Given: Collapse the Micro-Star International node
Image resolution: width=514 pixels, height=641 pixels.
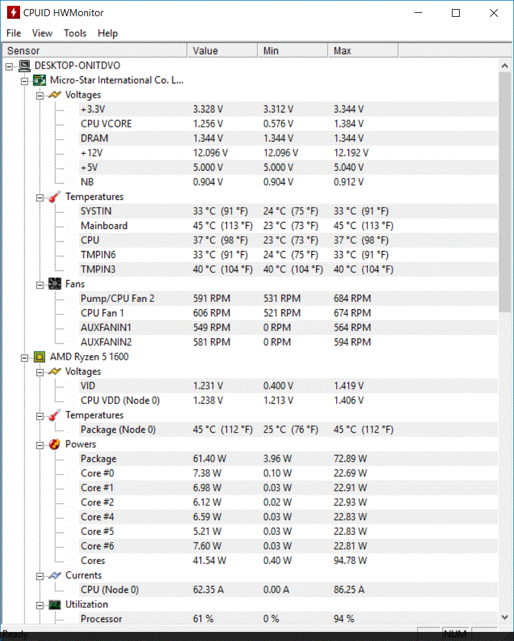Looking at the screenshot, I should coord(25,81).
